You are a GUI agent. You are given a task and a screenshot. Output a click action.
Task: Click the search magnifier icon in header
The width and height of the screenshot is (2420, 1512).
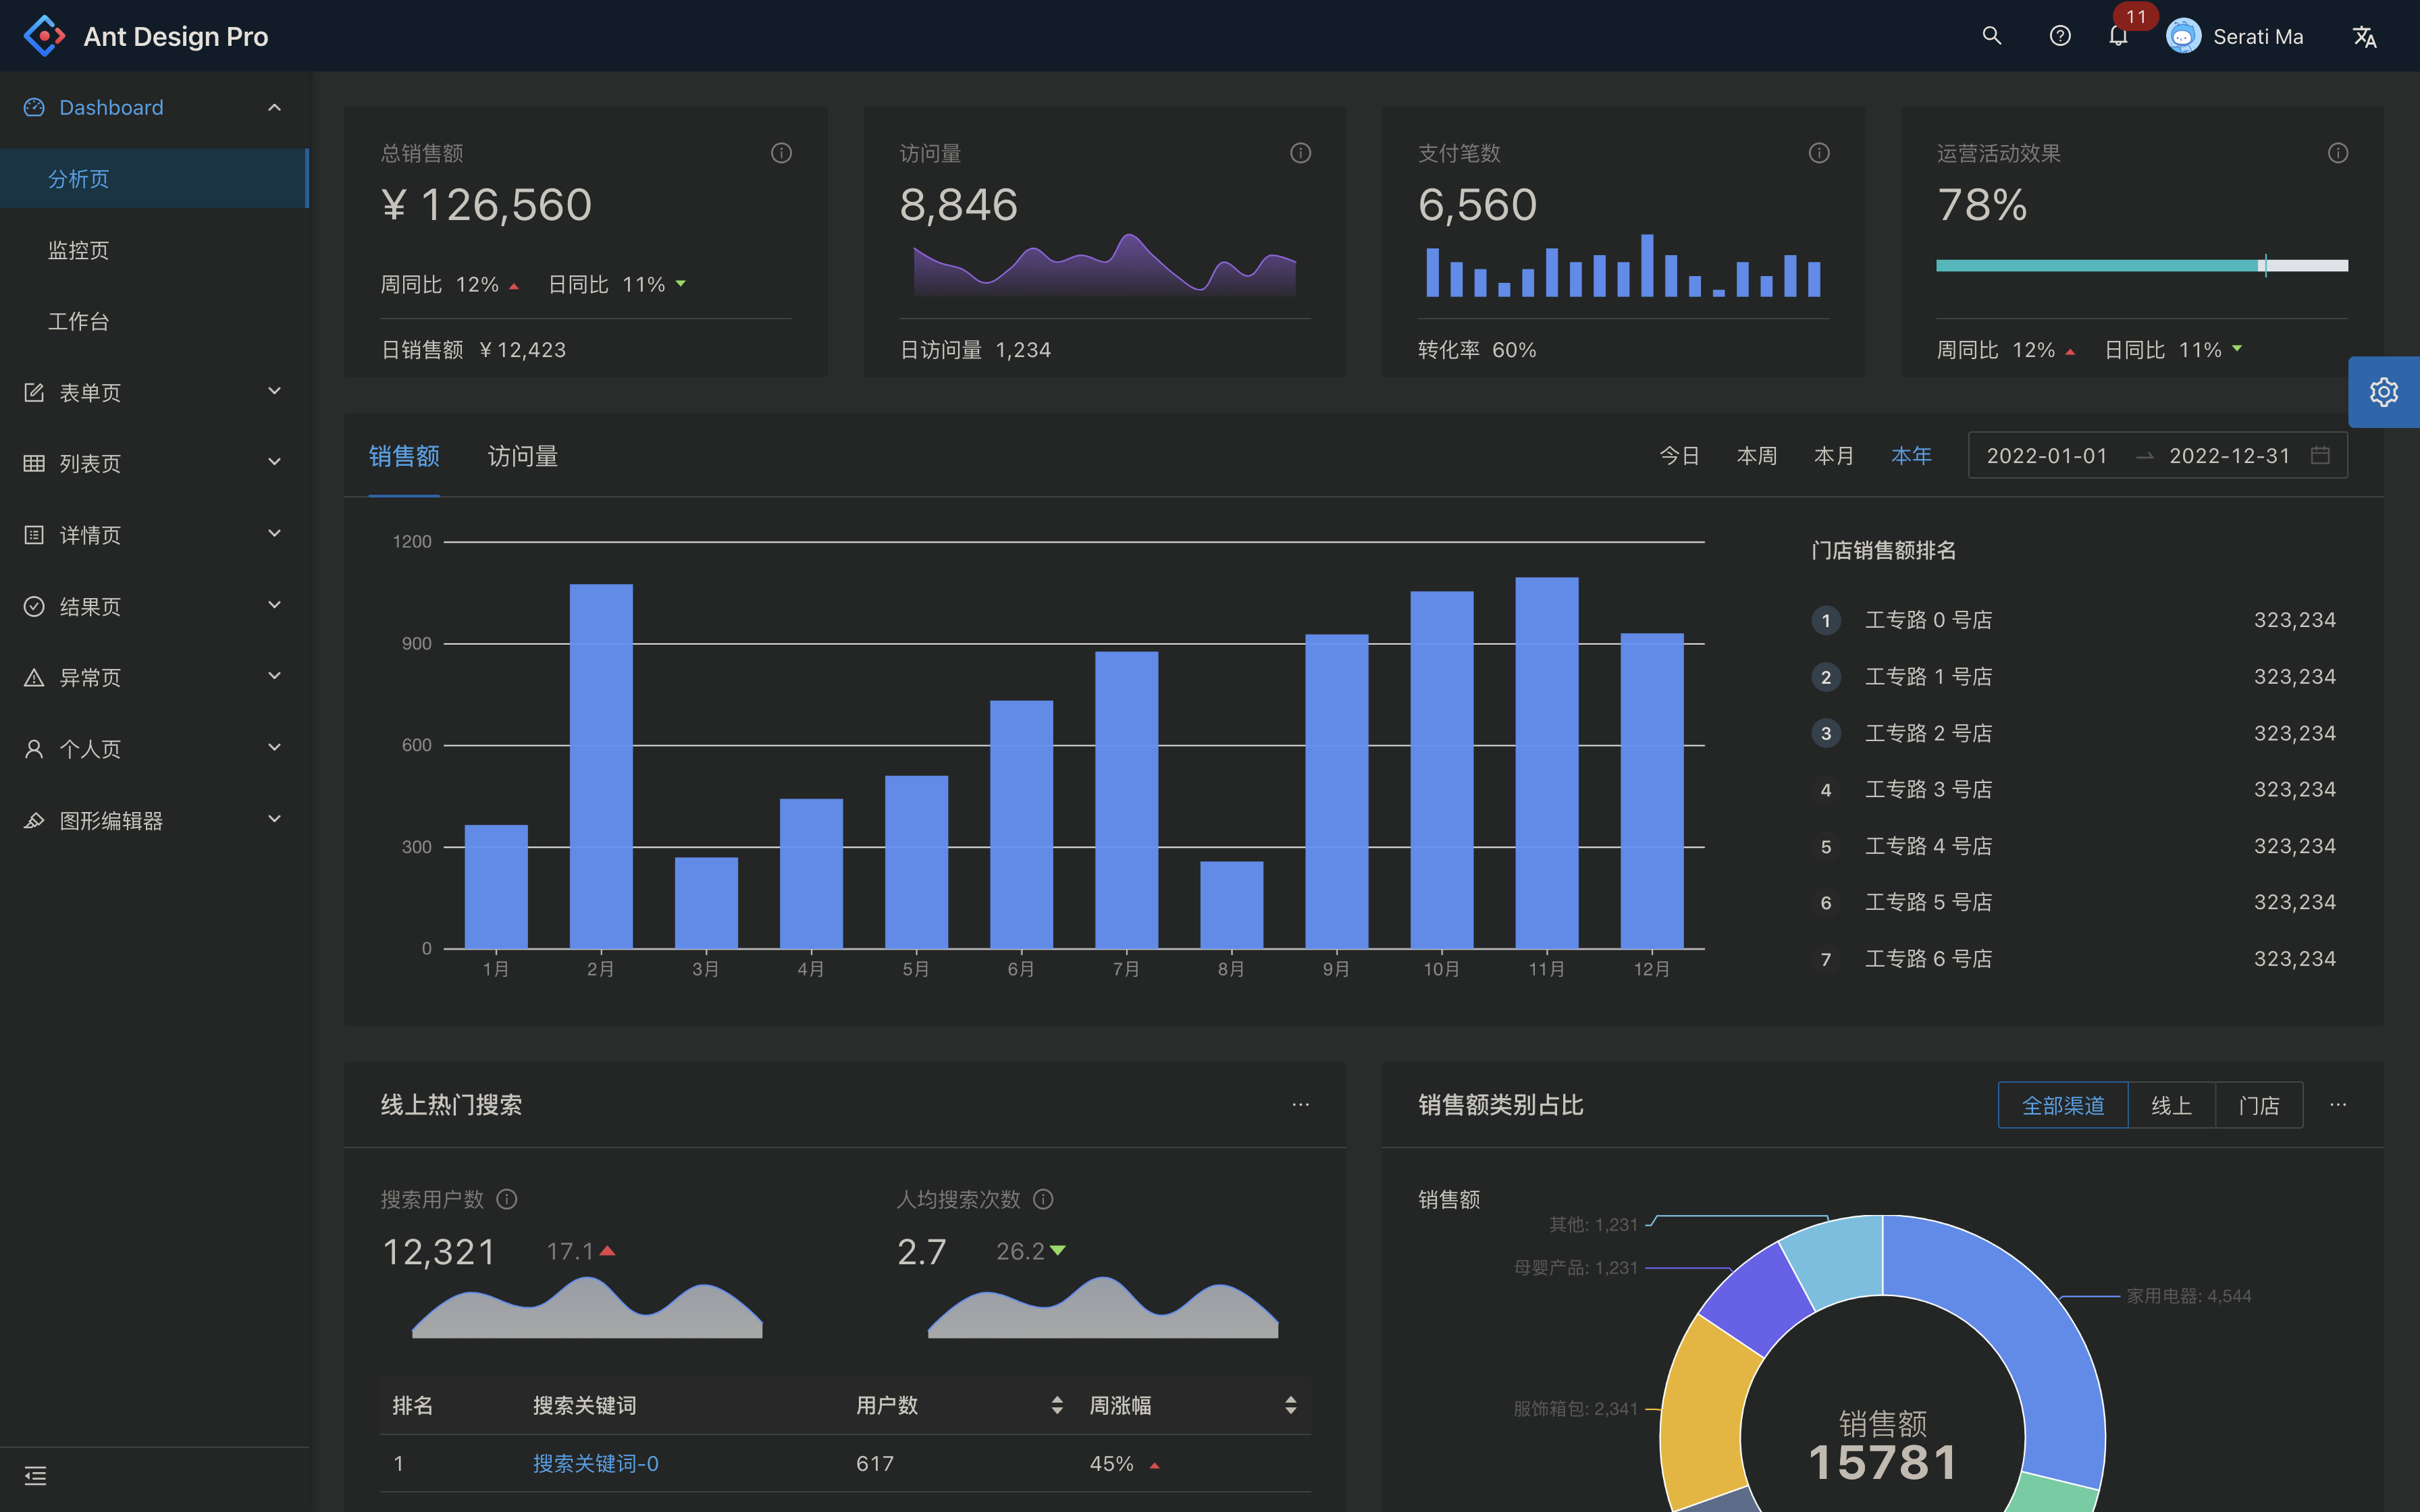tap(1991, 36)
